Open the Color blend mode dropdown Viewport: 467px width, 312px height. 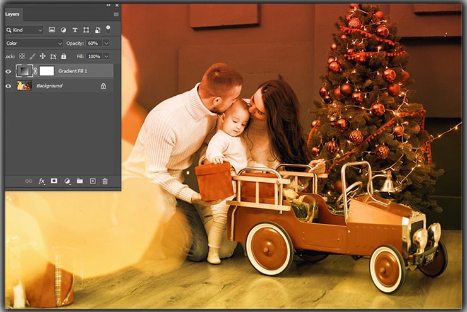(x=34, y=43)
